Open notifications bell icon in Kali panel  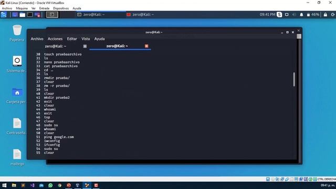point(301,15)
